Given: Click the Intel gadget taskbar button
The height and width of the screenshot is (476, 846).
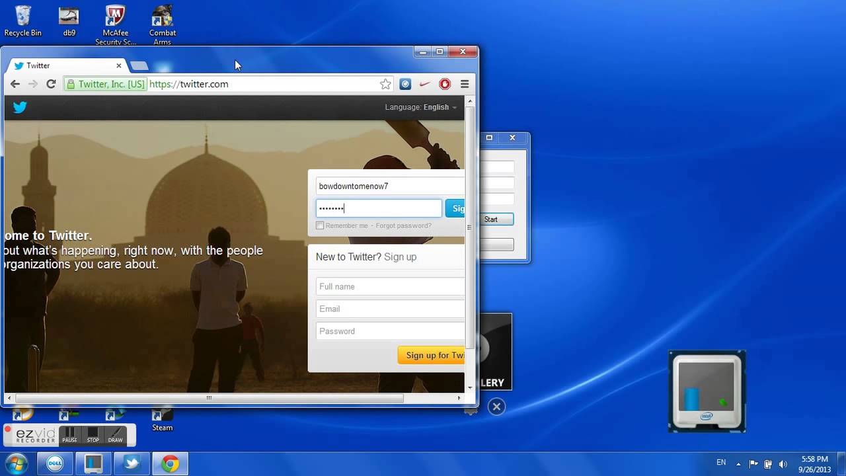Looking at the screenshot, I should tap(93, 464).
